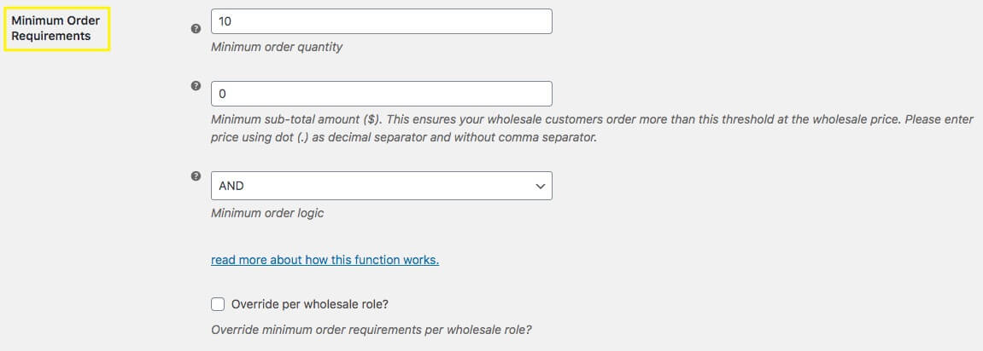
Task: Click "Override minimum order requirements per wholesale role?" description
Action: 372,330
